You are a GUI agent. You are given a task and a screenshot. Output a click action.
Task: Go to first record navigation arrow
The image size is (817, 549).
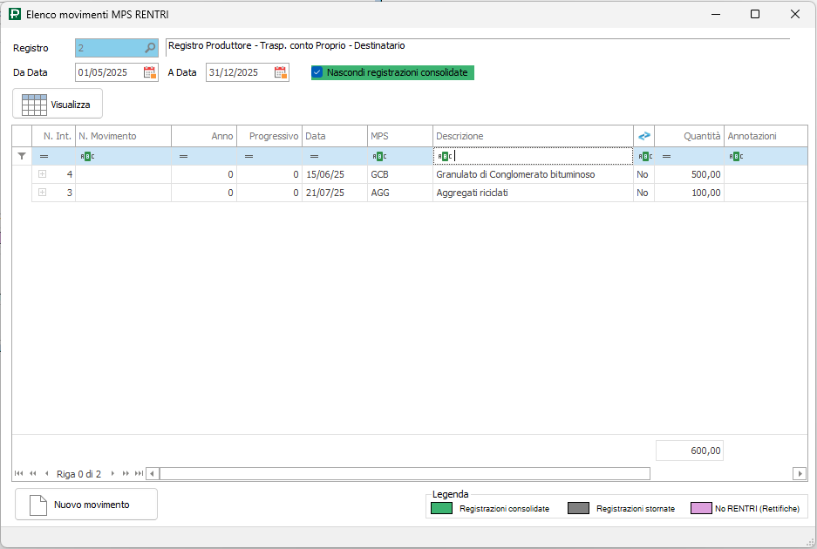(20, 474)
